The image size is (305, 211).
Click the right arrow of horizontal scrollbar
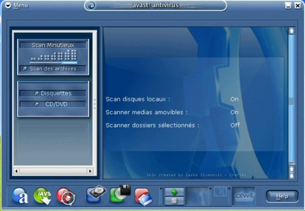click(90, 171)
